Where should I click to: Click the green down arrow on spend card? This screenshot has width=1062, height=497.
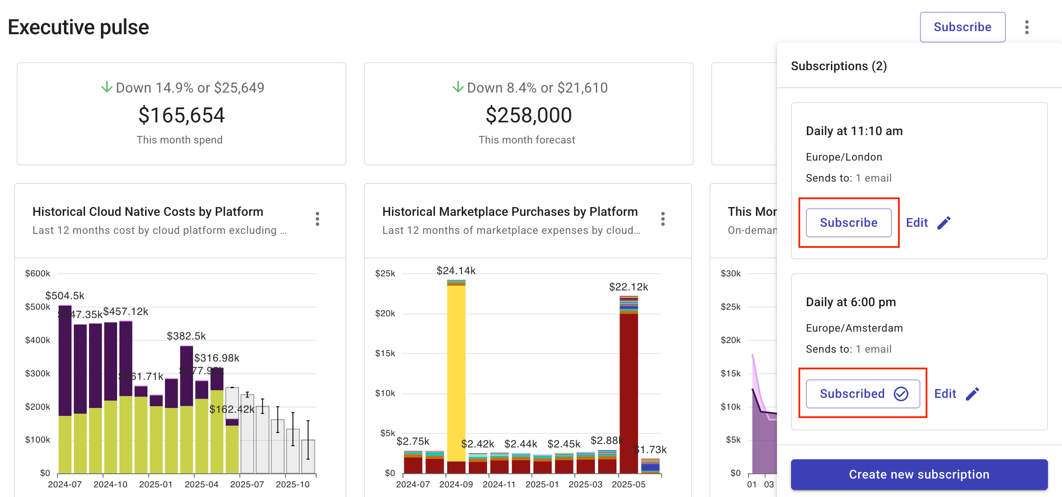tap(107, 87)
